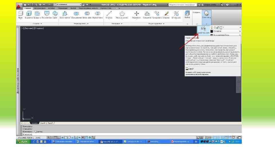Click the Plot (printer) icon in quick access toolbar
The height and width of the screenshot is (155, 275).
[40, 5]
